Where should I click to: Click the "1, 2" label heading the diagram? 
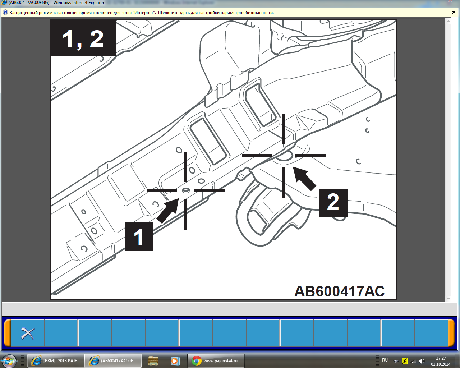point(83,38)
